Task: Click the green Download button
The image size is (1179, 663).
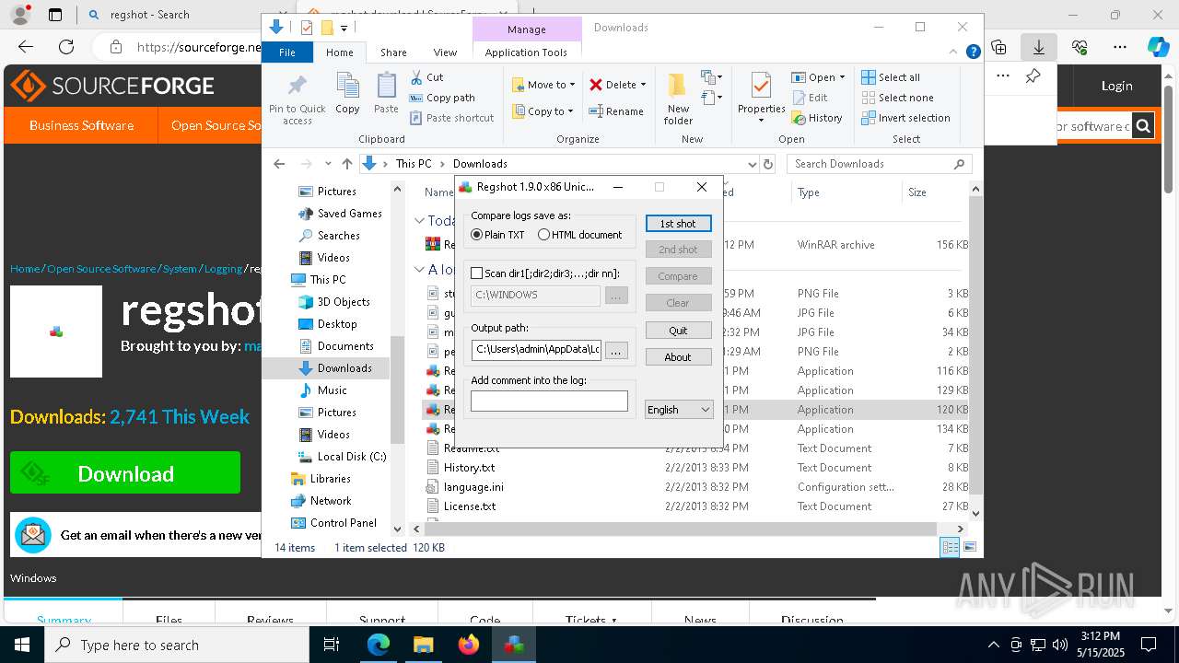Action: click(125, 473)
